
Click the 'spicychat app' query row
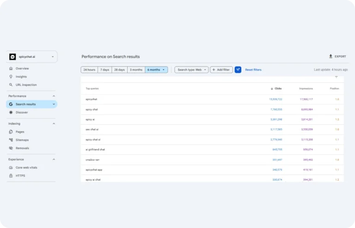pyautogui.click(x=212, y=170)
